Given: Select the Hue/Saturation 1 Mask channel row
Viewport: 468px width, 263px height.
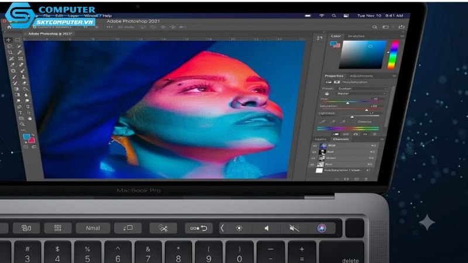Looking at the screenshot, I should tap(343, 170).
